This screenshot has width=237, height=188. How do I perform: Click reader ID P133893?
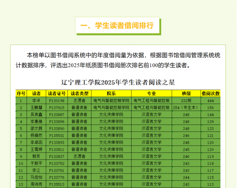click(x=57, y=143)
